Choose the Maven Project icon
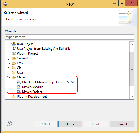 tap(19, 92)
